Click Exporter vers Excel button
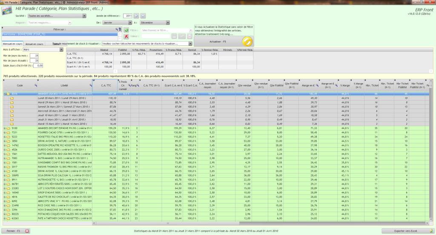The height and width of the screenshot is (235, 436). tap(406, 231)
